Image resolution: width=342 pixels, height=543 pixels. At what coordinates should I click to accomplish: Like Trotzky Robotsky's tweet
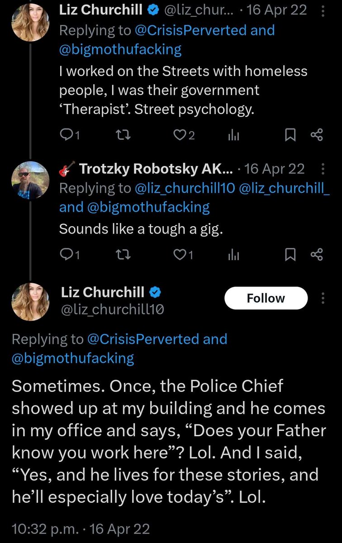[x=184, y=255]
